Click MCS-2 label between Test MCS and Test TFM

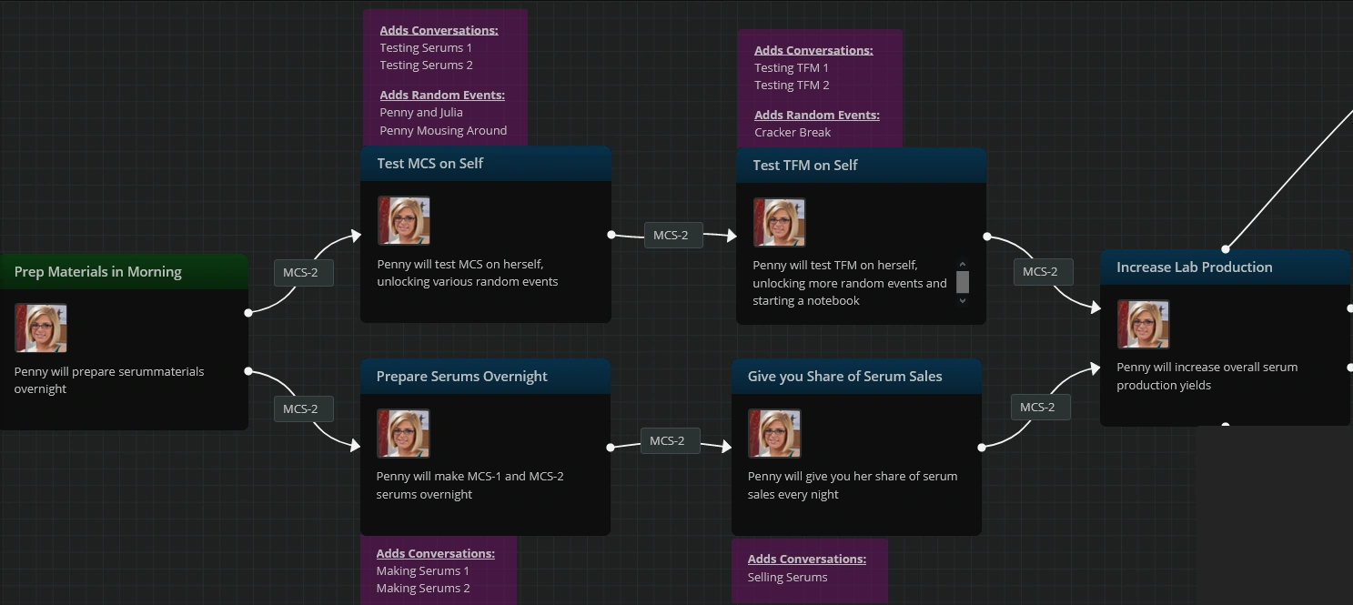click(671, 235)
